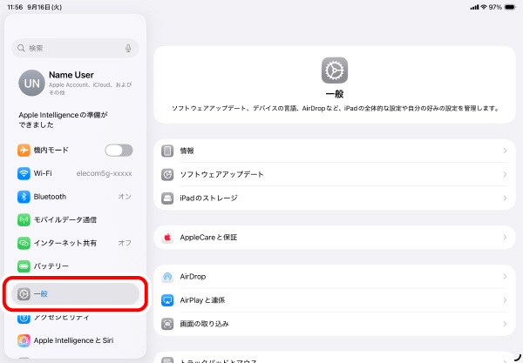This screenshot has height=363, width=523.
Task: Open the Name User Apple Account profile
Action: tap(75, 82)
